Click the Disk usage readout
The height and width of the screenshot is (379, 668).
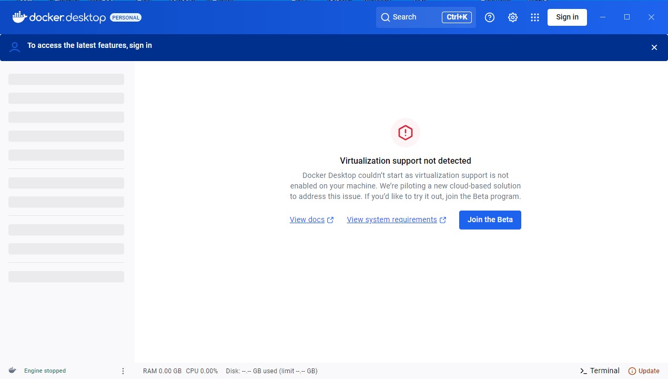pyautogui.click(x=272, y=371)
